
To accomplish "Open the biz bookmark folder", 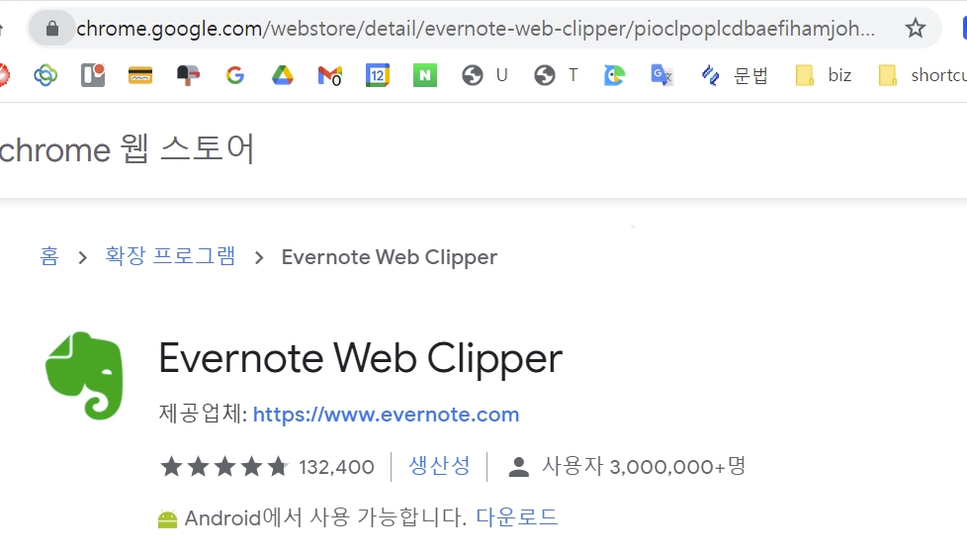I will pyautogui.click(x=824, y=75).
